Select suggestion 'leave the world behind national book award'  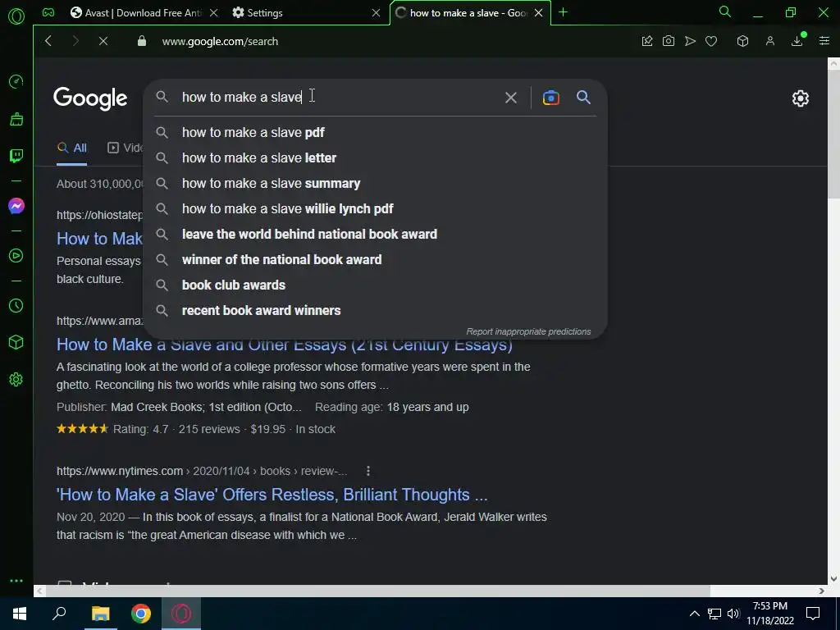coord(375,234)
